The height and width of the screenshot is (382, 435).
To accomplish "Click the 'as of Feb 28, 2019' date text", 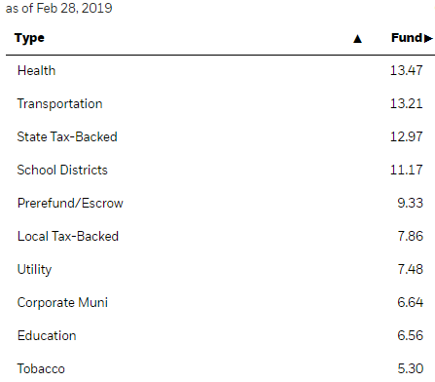I will (x=59, y=8).
